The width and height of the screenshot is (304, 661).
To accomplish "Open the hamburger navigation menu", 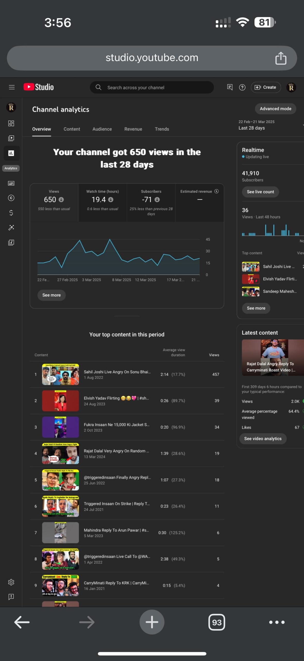I will (x=12, y=87).
